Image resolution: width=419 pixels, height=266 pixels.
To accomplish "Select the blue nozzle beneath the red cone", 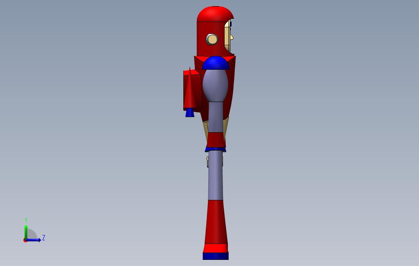I will [x=190, y=112].
